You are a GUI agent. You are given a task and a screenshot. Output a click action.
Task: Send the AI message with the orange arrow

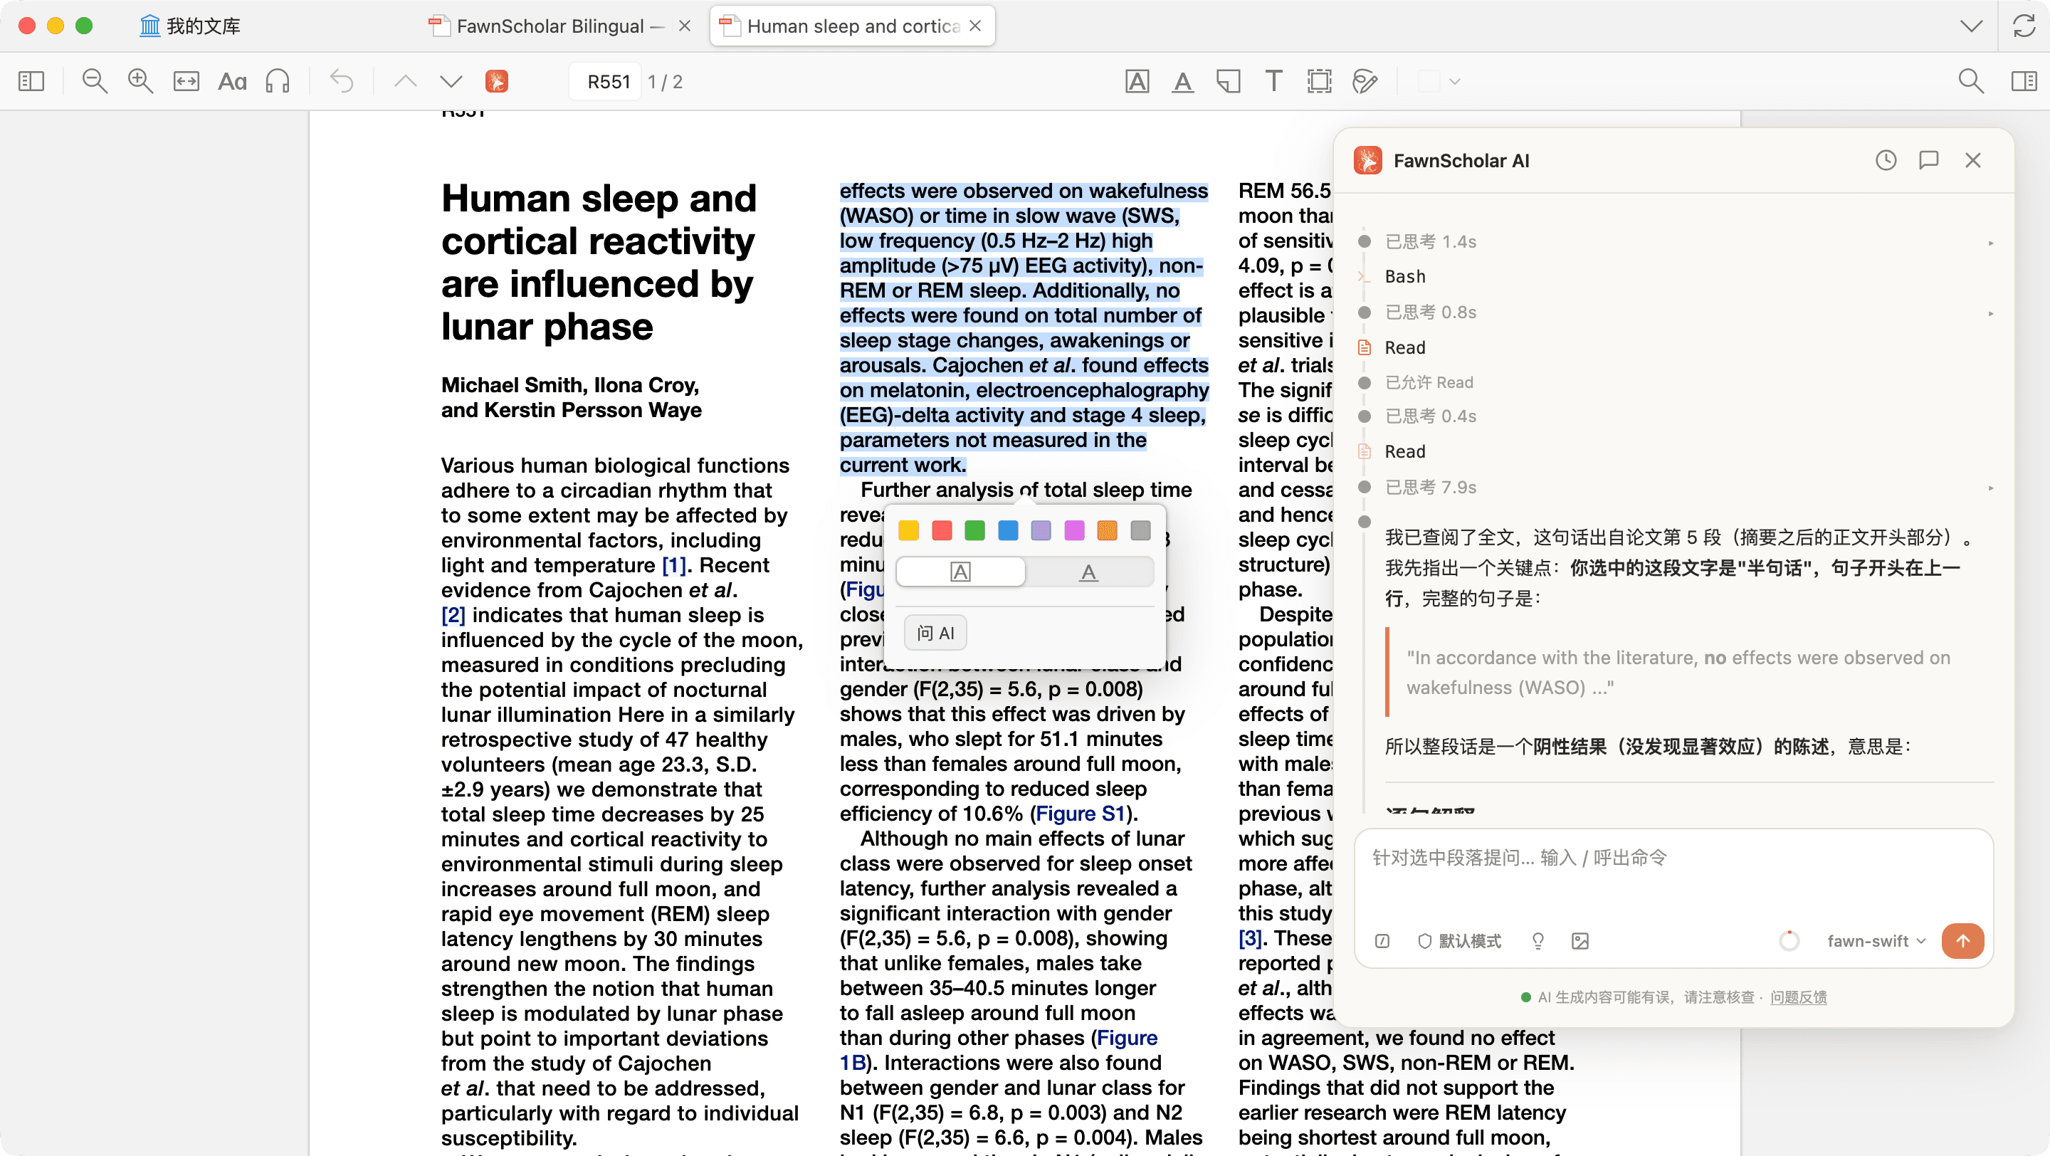[1962, 940]
